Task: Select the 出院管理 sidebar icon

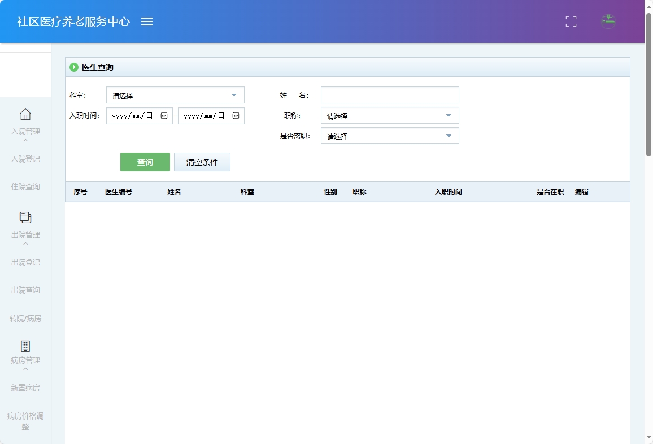Action: [25, 218]
